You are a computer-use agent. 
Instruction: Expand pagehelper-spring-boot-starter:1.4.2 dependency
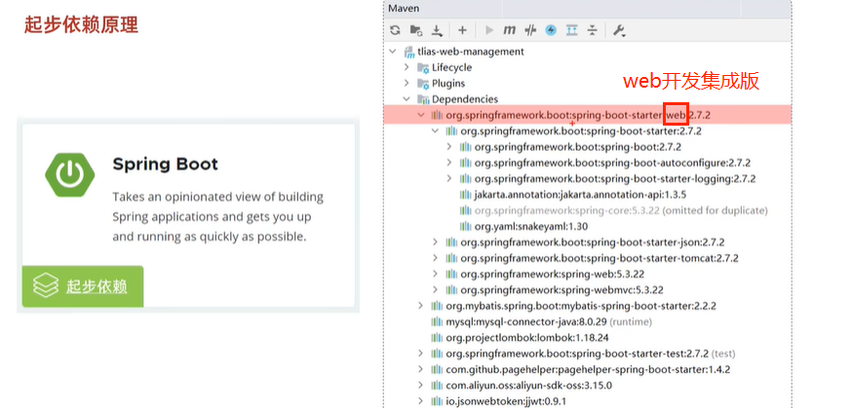(x=420, y=369)
